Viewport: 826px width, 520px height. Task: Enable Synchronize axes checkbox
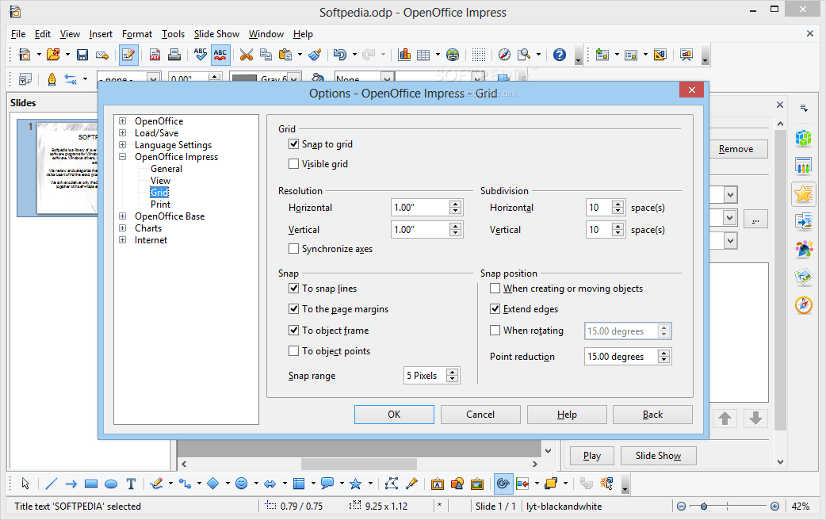point(294,249)
